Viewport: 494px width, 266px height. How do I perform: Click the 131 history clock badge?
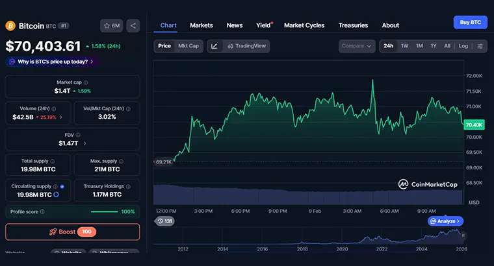(x=164, y=221)
